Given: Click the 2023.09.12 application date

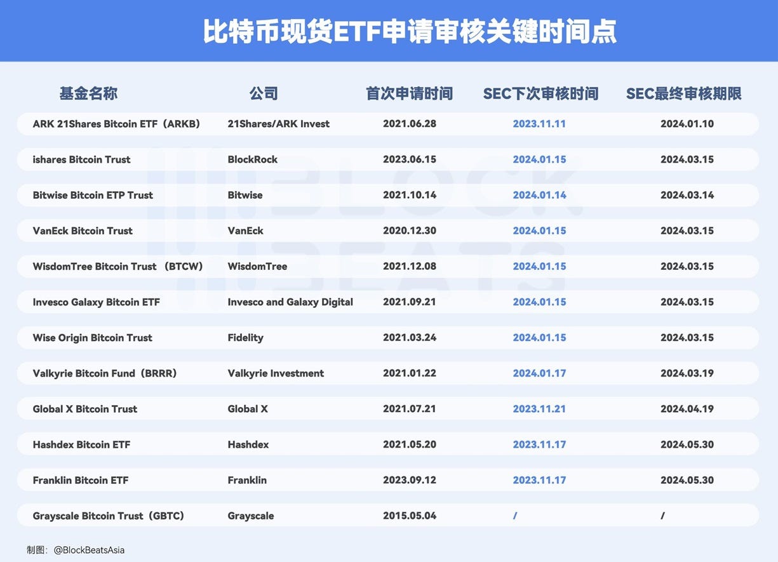Looking at the screenshot, I should click(x=410, y=479).
